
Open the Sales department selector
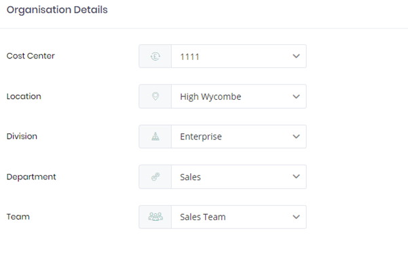[x=238, y=177]
